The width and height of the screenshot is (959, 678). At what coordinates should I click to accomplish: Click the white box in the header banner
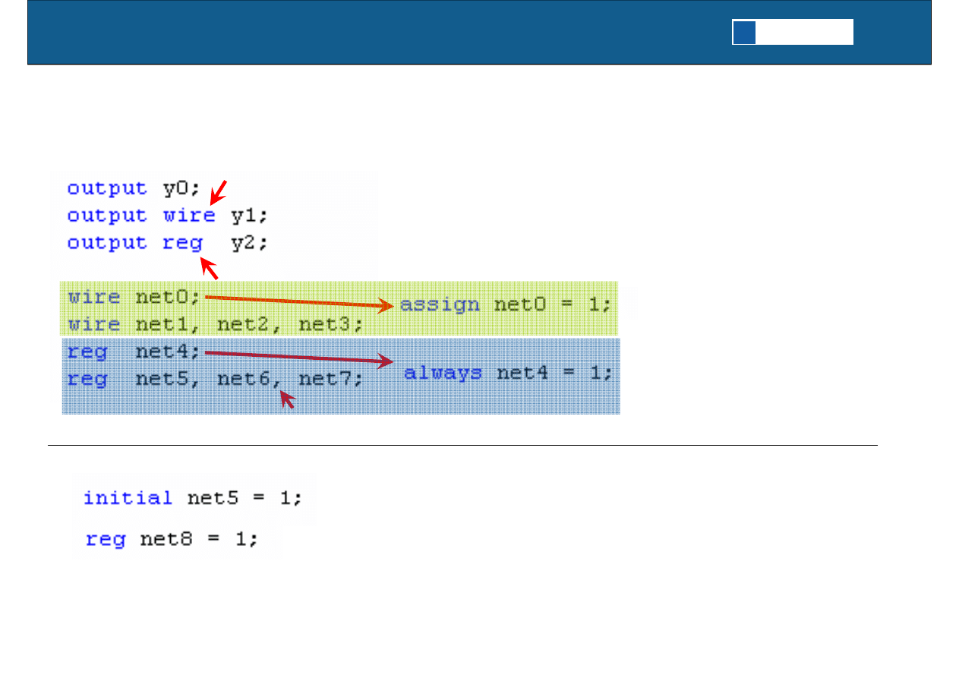click(804, 33)
